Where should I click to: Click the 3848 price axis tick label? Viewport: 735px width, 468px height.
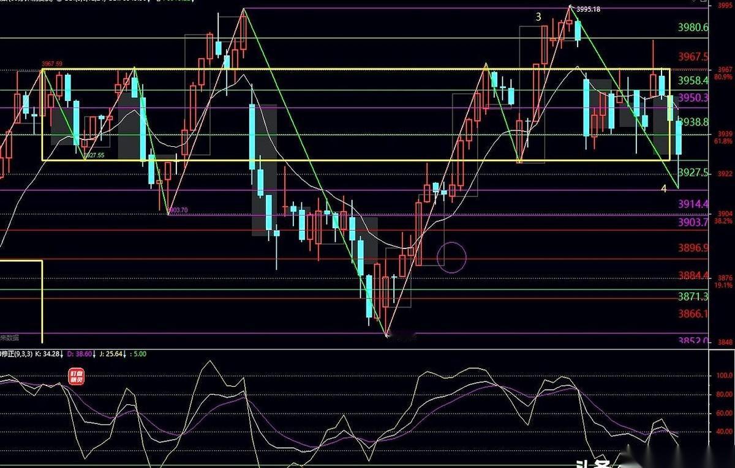point(724,342)
